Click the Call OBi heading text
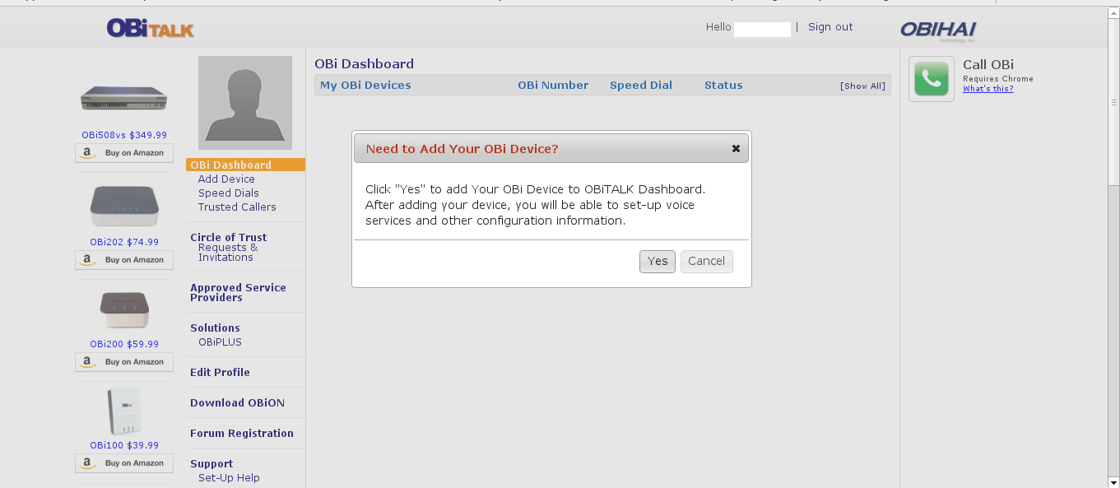Image resolution: width=1120 pixels, height=488 pixels. pos(988,65)
